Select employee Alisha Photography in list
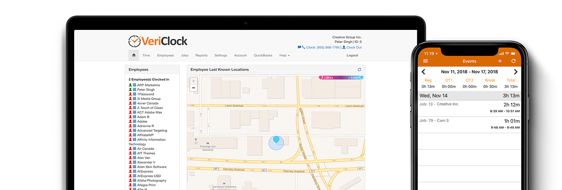Image resolution: width=562 pixels, height=190 pixels. pyautogui.click(x=152, y=181)
